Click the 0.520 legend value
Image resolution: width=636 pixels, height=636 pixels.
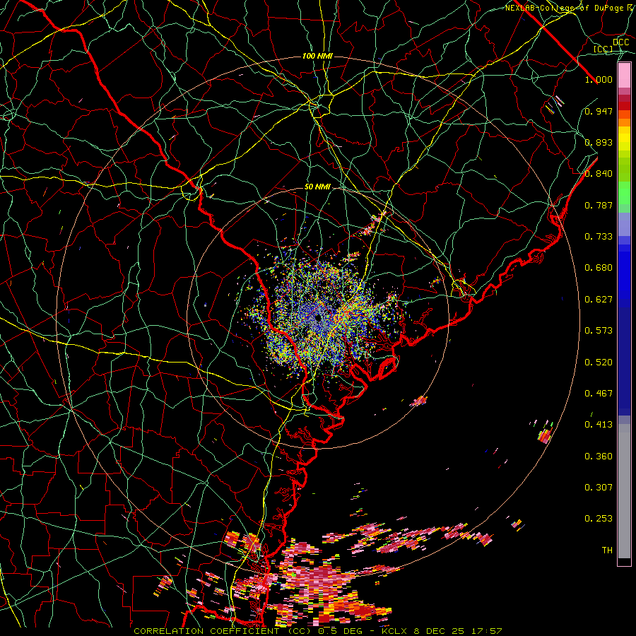click(x=599, y=363)
